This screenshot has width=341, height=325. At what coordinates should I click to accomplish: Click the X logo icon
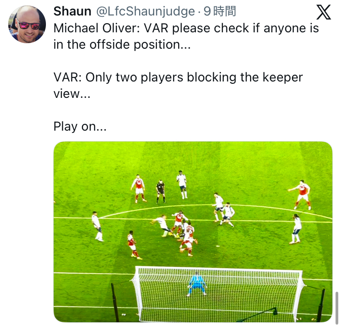(323, 12)
